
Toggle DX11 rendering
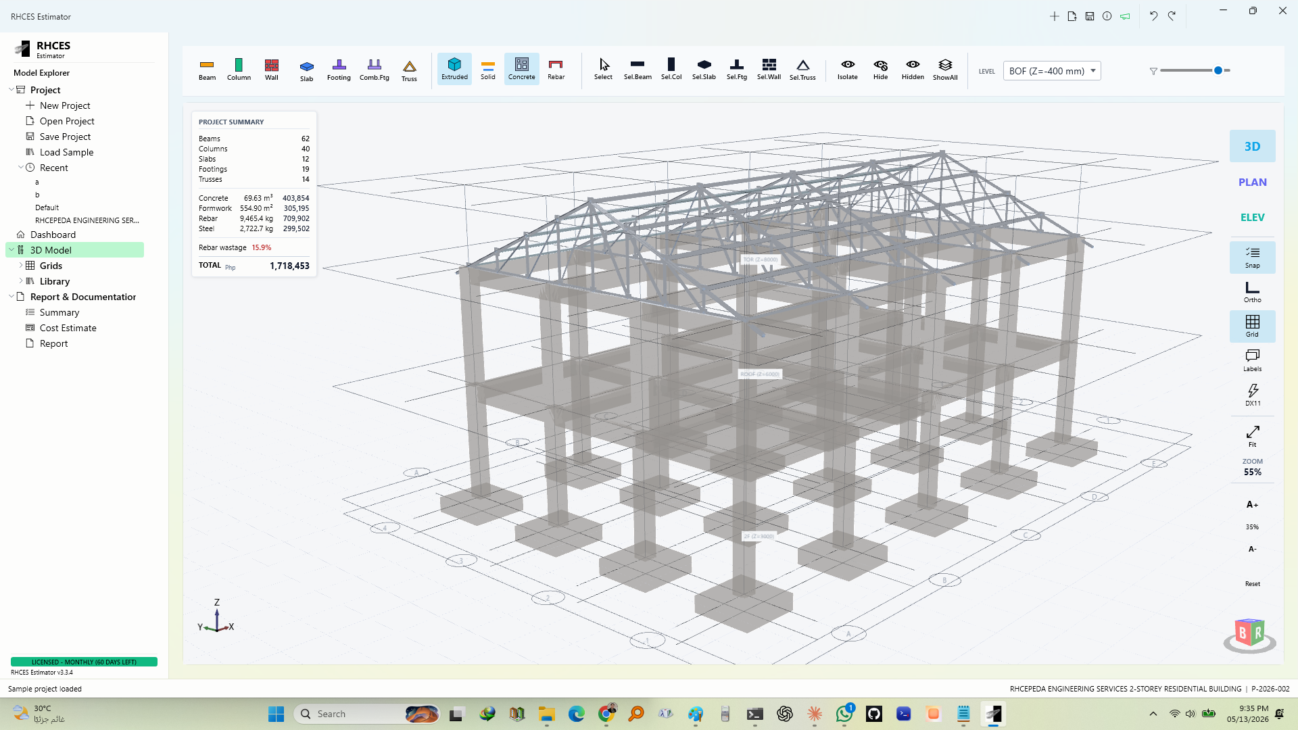[x=1252, y=395]
